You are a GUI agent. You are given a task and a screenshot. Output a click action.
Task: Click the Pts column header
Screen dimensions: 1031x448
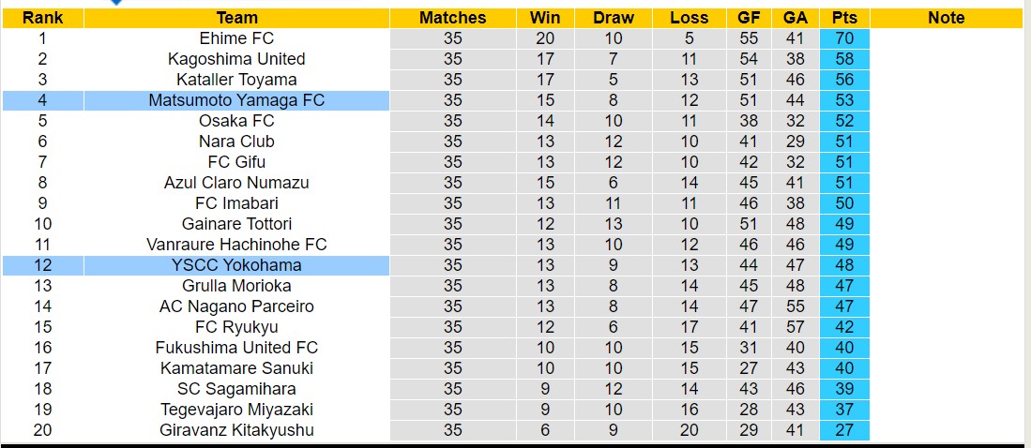click(843, 18)
